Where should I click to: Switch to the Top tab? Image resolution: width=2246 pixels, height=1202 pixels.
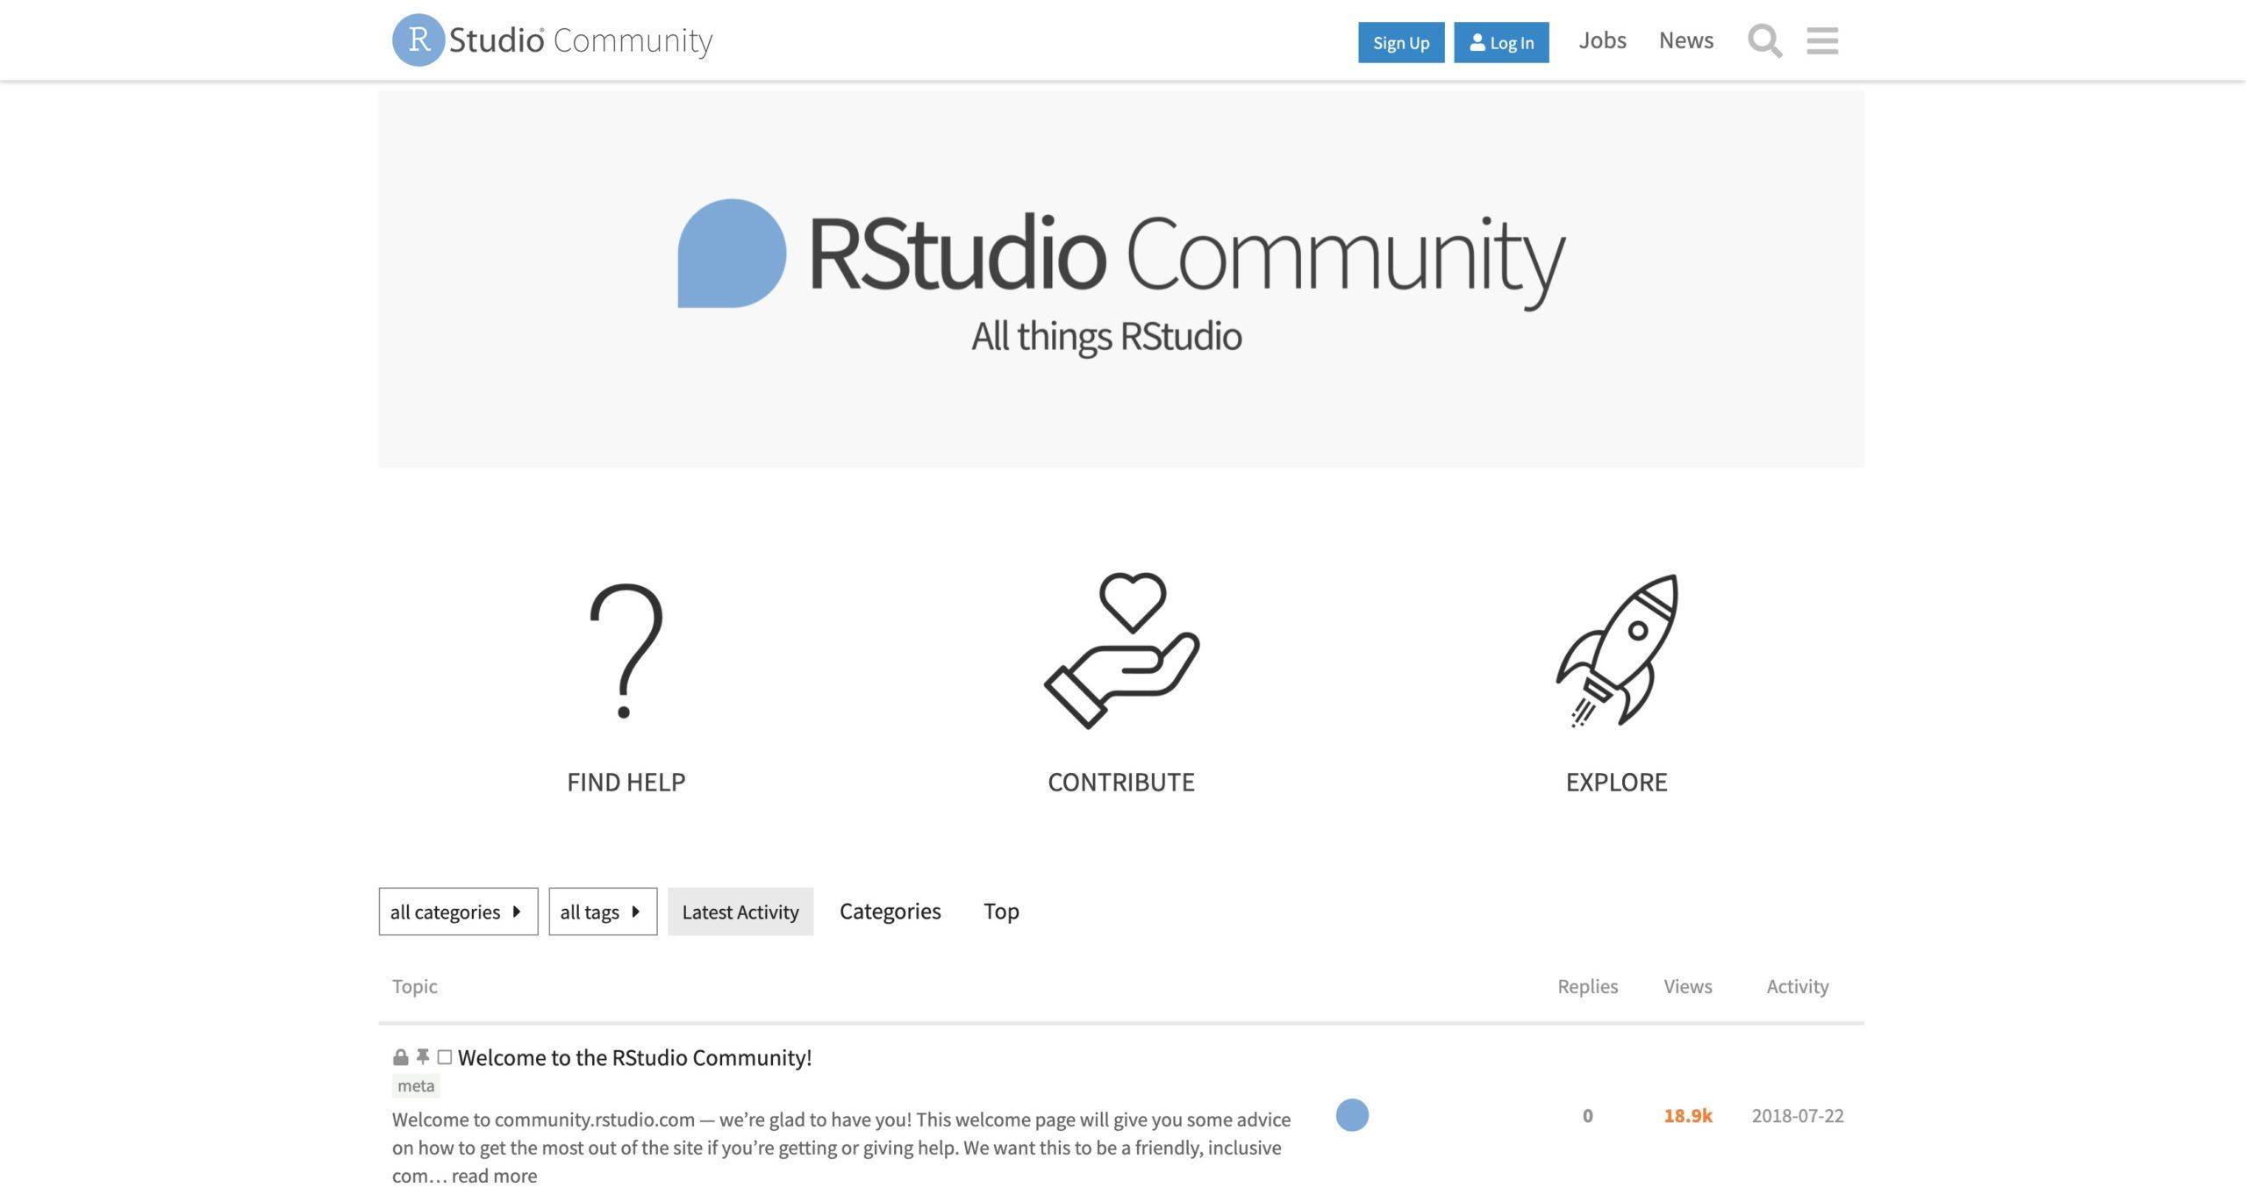coord(1001,912)
